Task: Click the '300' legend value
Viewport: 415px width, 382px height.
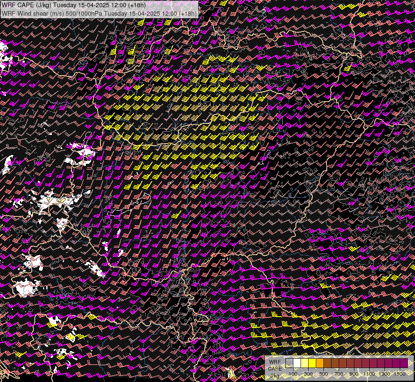Action: [x=308, y=374]
